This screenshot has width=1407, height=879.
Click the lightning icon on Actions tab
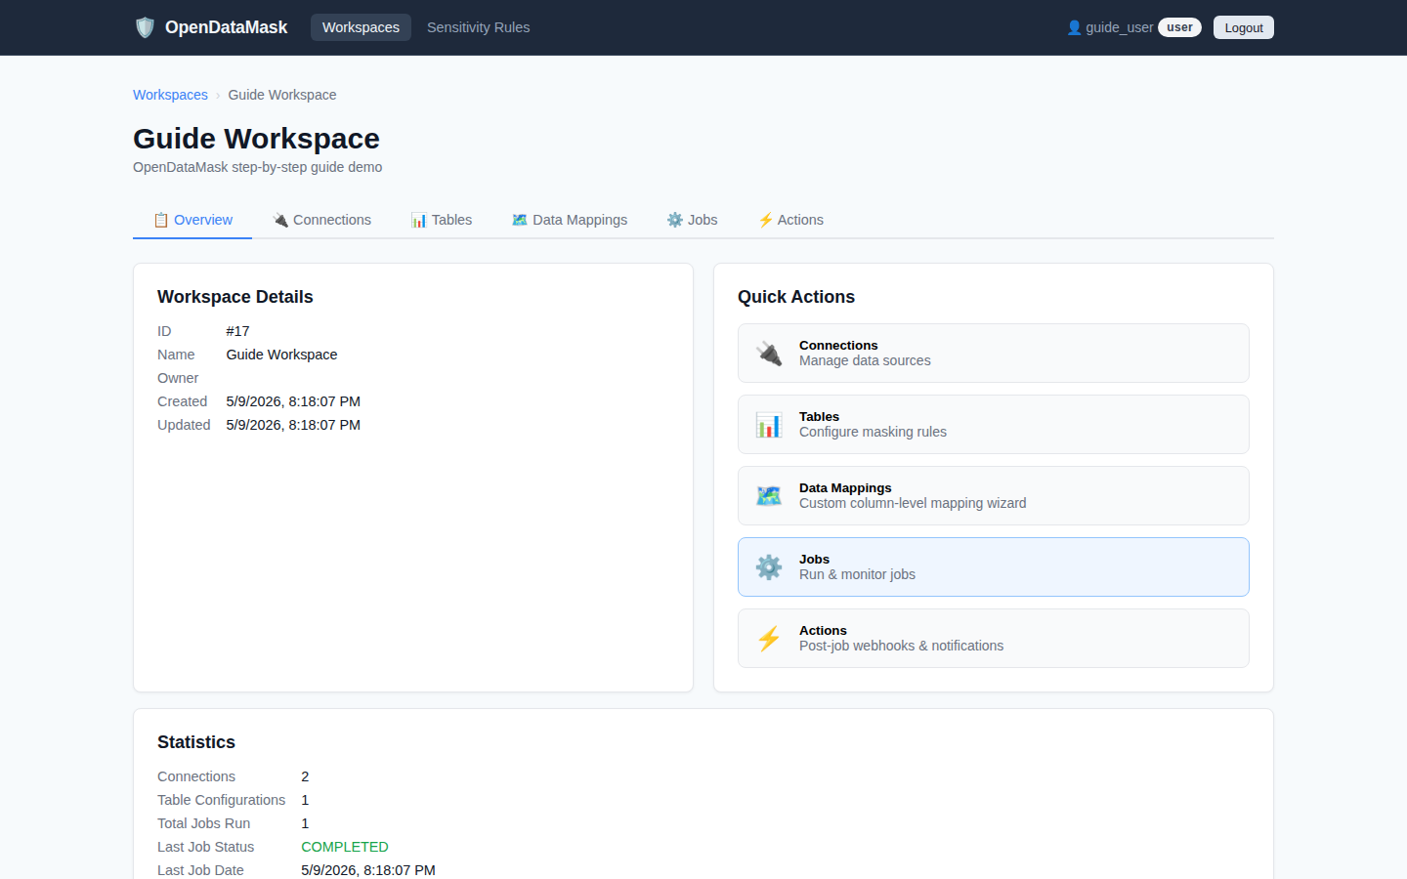(x=766, y=220)
